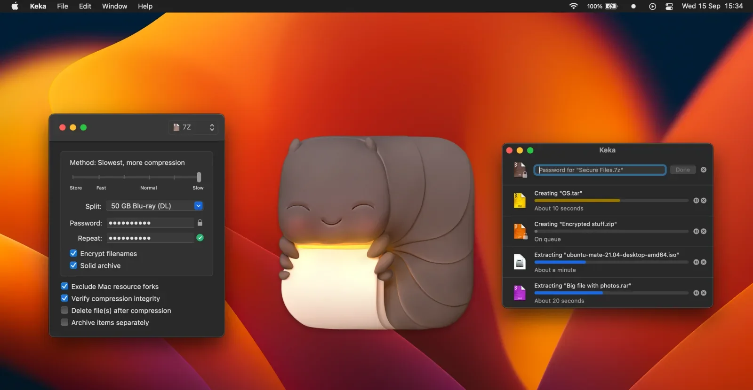
Task: Click the "Slow" slider label
Action: point(198,188)
